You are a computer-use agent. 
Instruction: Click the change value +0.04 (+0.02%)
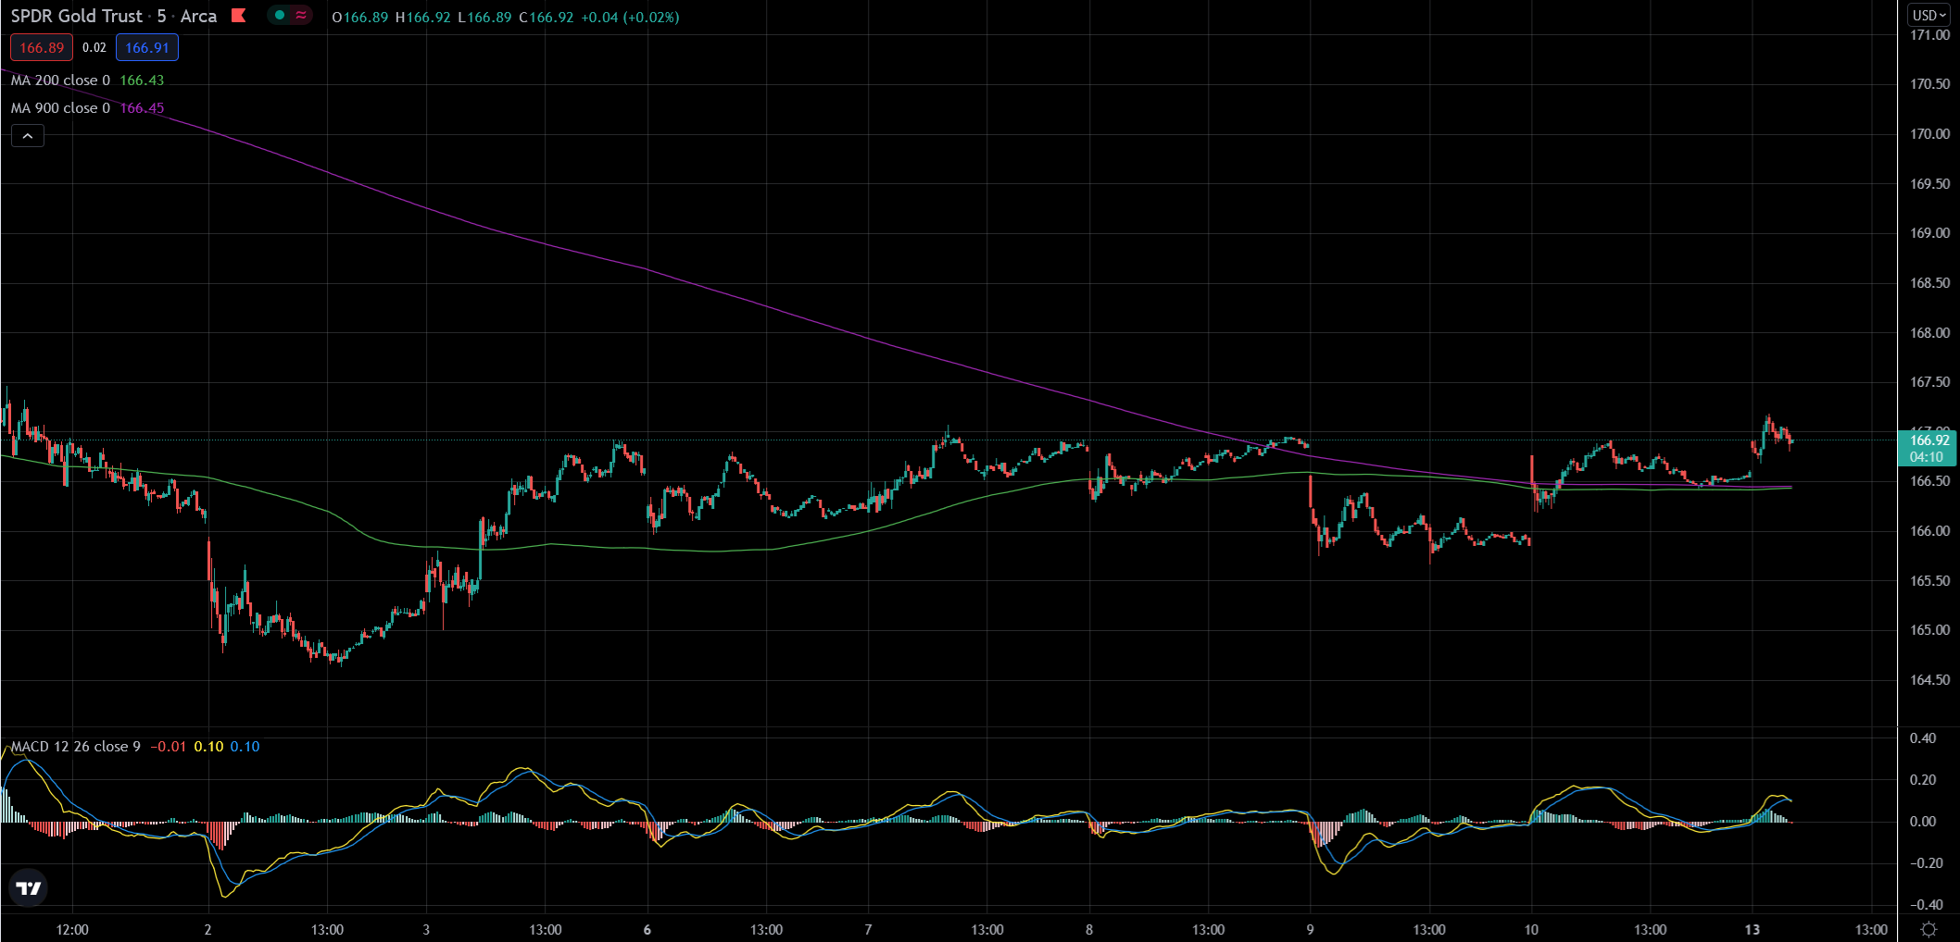point(630,18)
